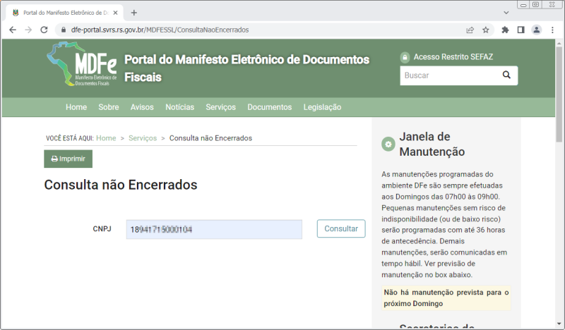Click the scrollbar down arrow
Viewport: 565px width, 330px height.
[559, 324]
